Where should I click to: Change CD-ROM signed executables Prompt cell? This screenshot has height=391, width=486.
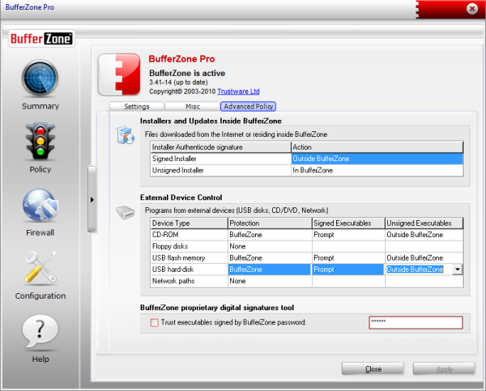pyautogui.click(x=348, y=235)
